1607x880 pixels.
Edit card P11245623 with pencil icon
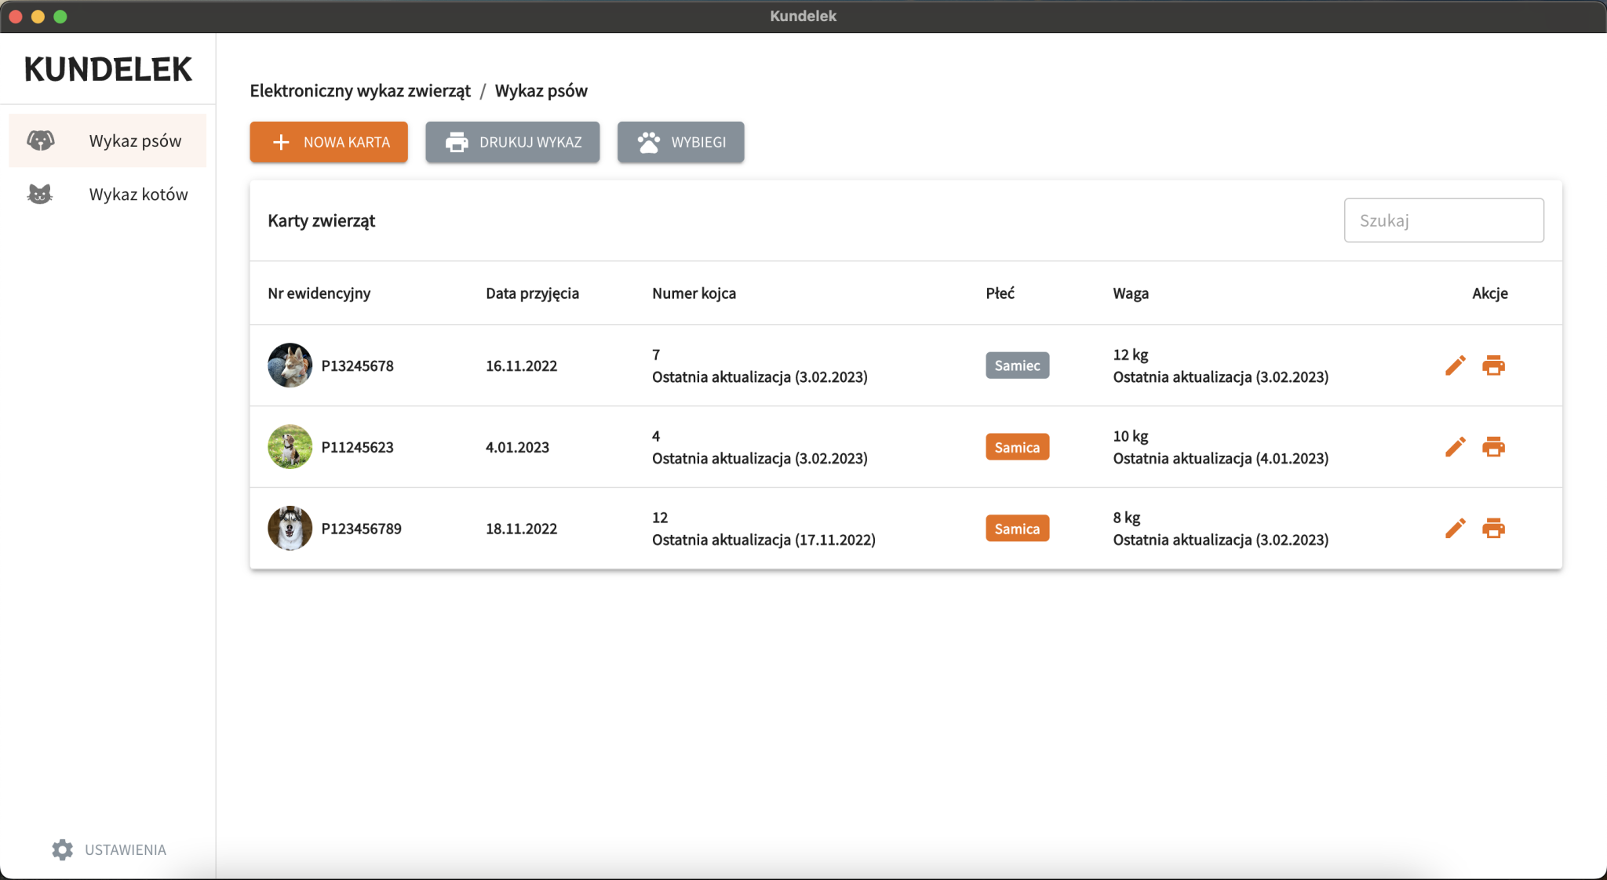pyautogui.click(x=1456, y=447)
